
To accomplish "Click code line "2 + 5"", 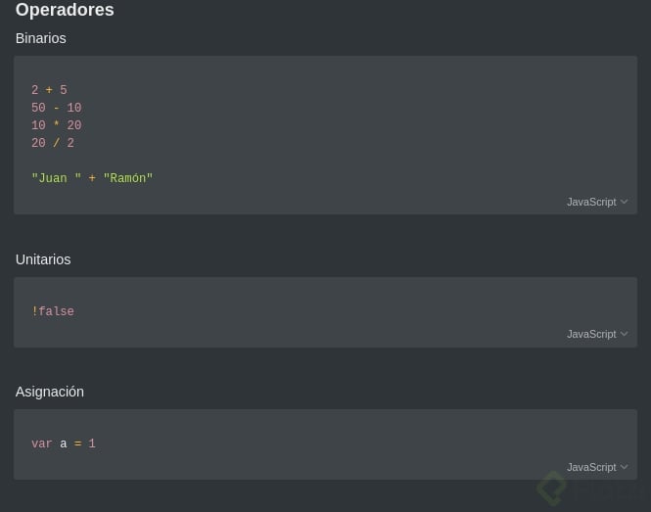I will point(49,90).
